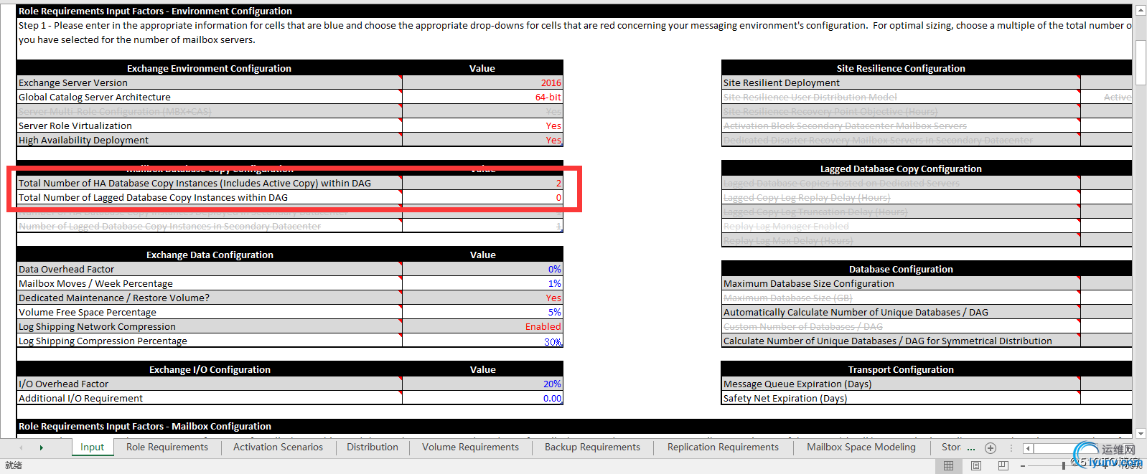Click the Transport Configuration header
1147x474 pixels.
click(x=901, y=369)
